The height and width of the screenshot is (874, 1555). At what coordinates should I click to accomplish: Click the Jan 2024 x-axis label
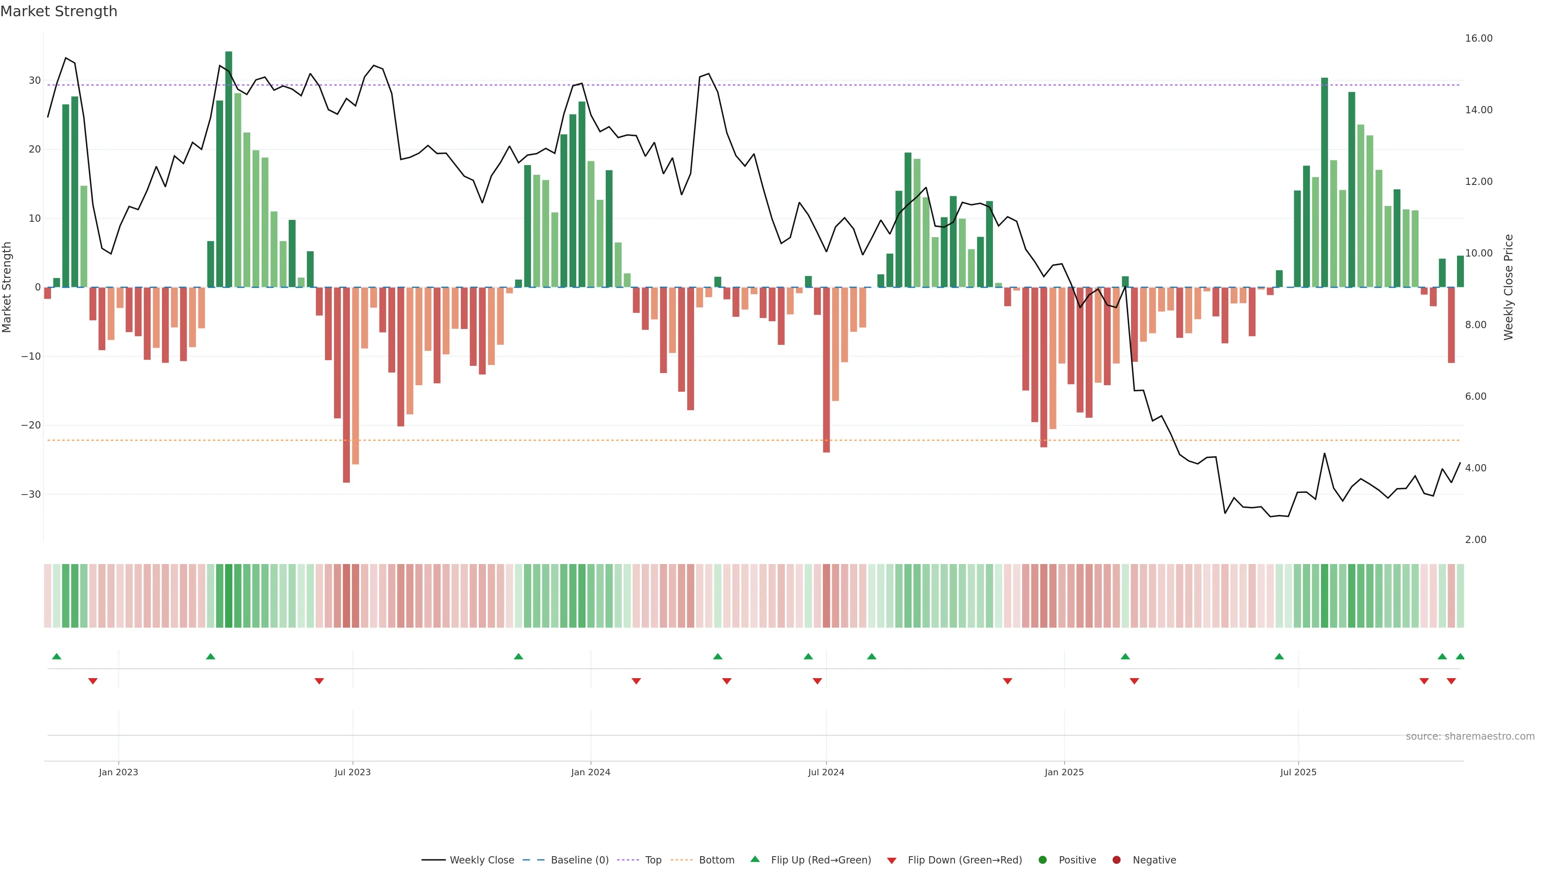[590, 772]
